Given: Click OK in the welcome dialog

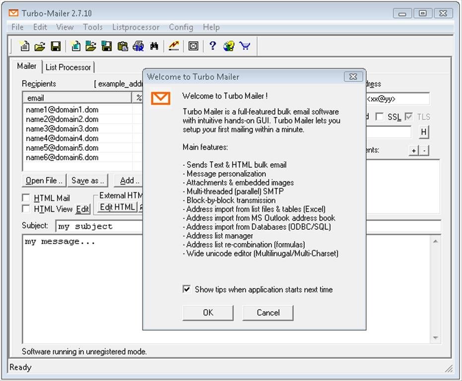Looking at the screenshot, I should 208,313.
